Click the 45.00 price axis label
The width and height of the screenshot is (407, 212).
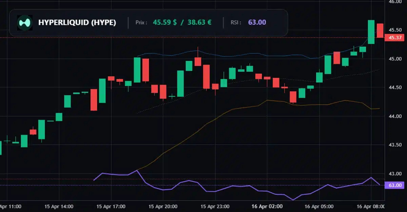tap(395, 59)
